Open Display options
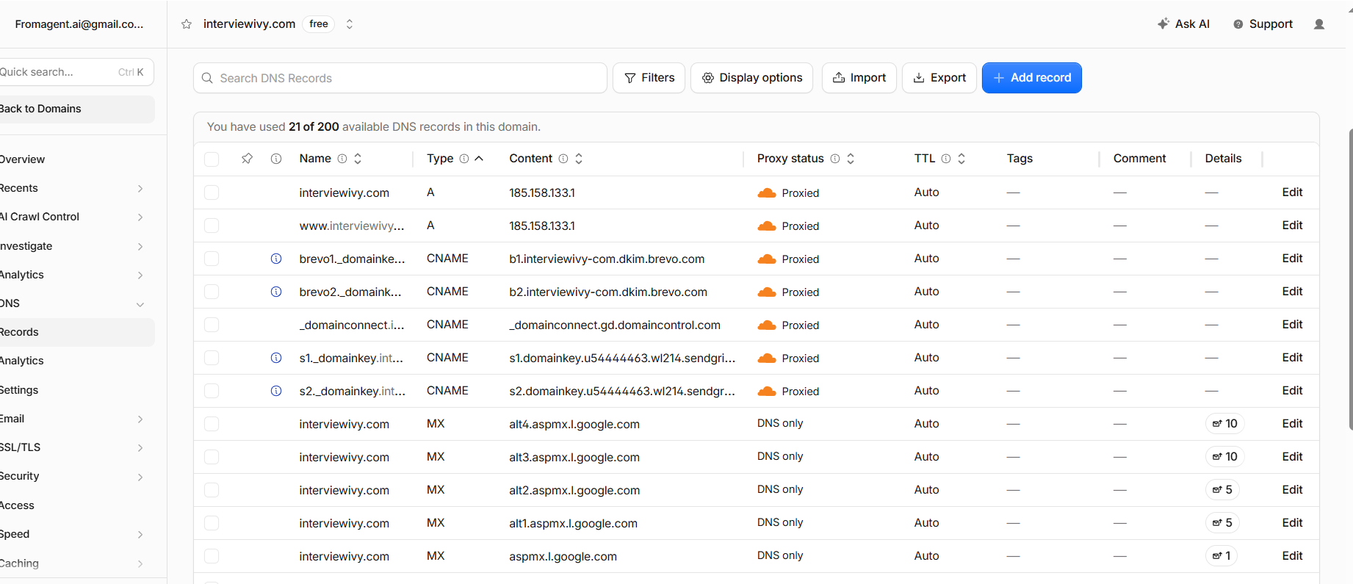Viewport: 1353px width, 584px height. coord(752,78)
